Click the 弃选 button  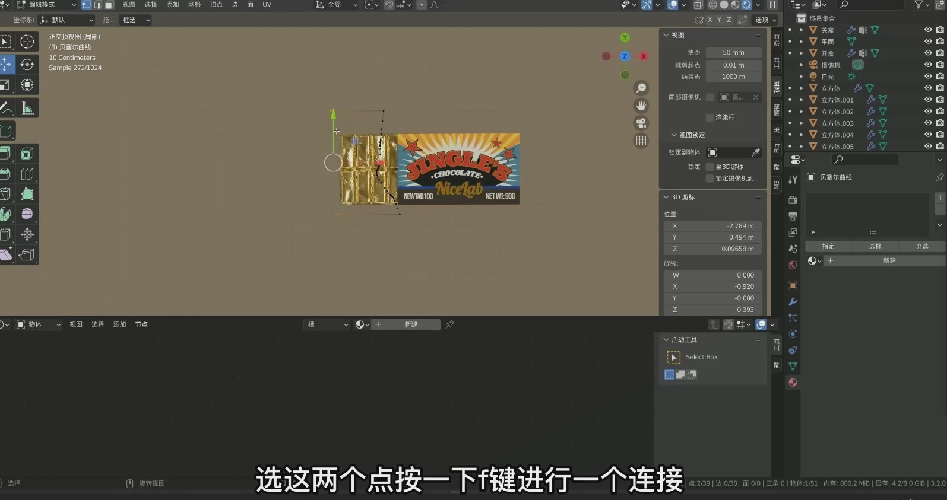click(x=922, y=246)
